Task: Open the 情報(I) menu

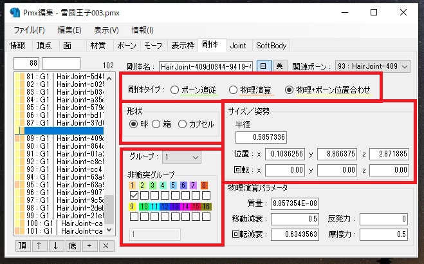Action: (142, 30)
